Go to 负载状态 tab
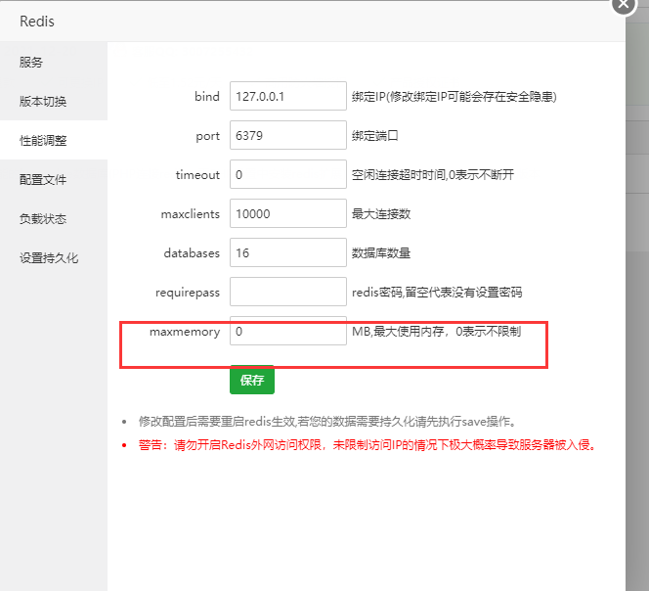The width and height of the screenshot is (649, 591). (54, 218)
